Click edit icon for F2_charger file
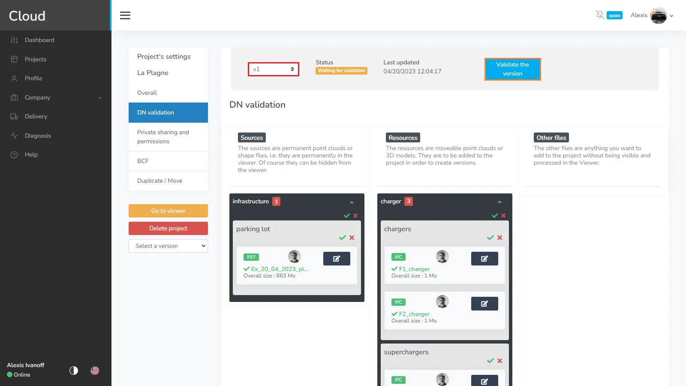 484,304
